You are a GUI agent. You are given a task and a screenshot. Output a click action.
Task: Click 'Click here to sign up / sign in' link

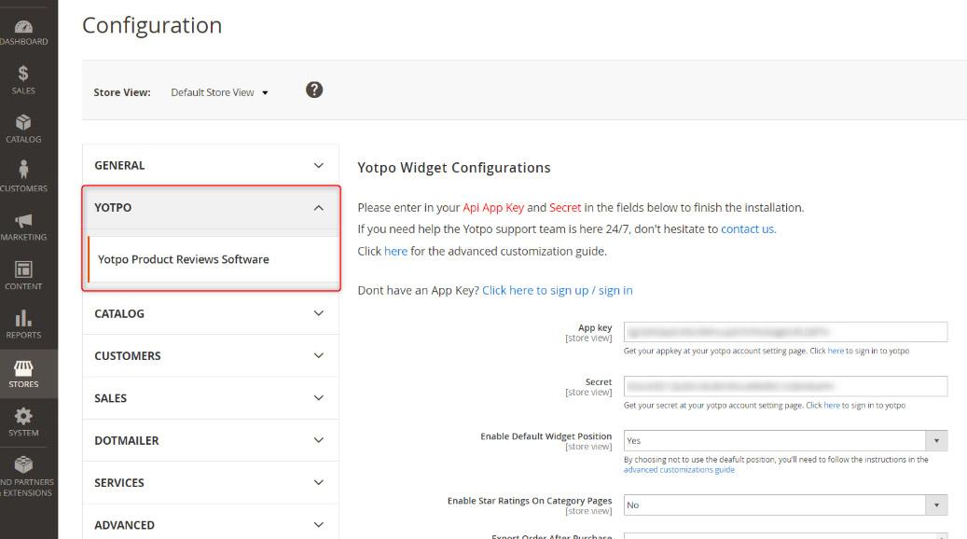coord(558,290)
